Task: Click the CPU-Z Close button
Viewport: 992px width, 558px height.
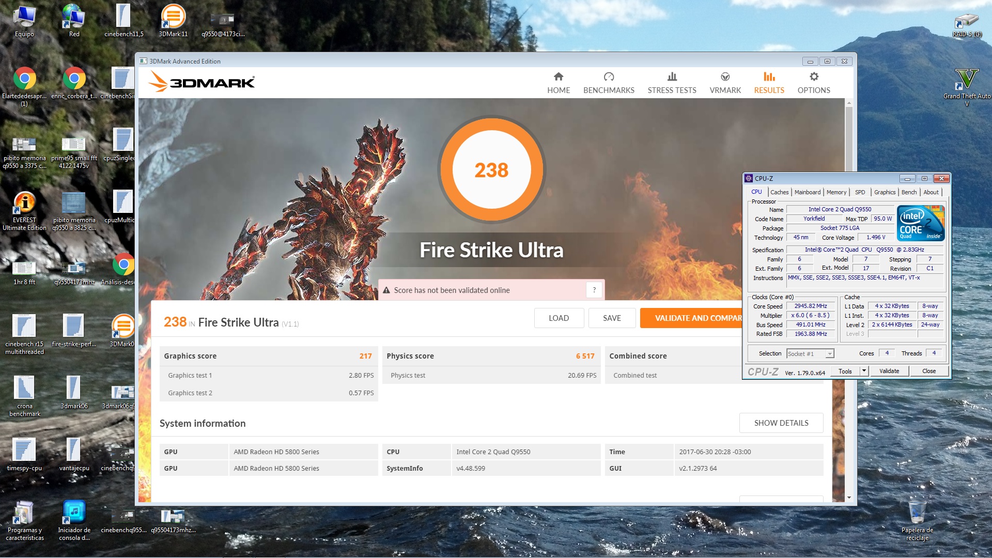Action: coord(928,371)
